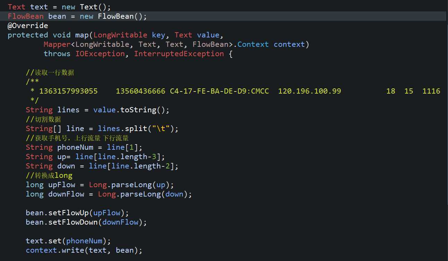The height and width of the screenshot is (261, 448).
Task: Click '.Context' after the Mapper generics
Action: click(x=251, y=44)
